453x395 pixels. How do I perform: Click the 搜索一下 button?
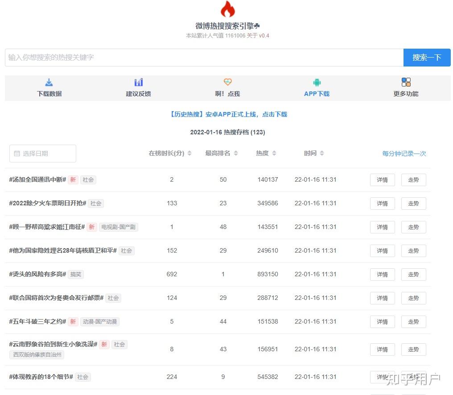click(427, 58)
